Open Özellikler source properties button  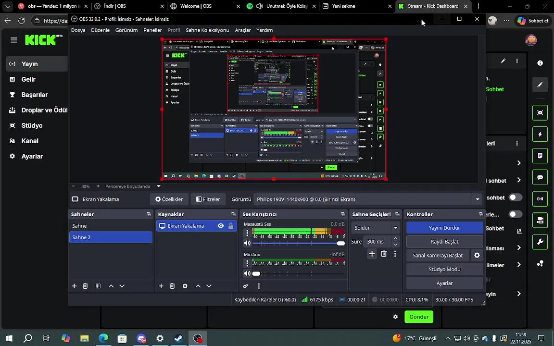[x=169, y=199]
